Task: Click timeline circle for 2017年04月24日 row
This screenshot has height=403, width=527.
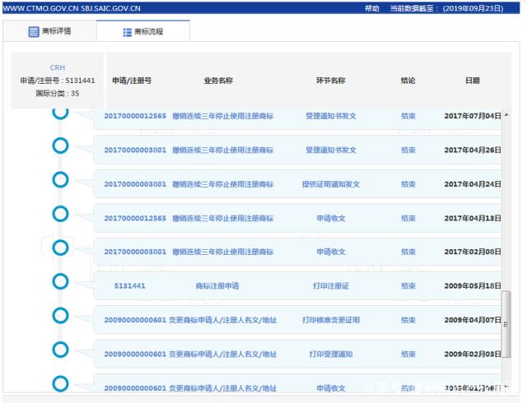Action: [x=60, y=180]
